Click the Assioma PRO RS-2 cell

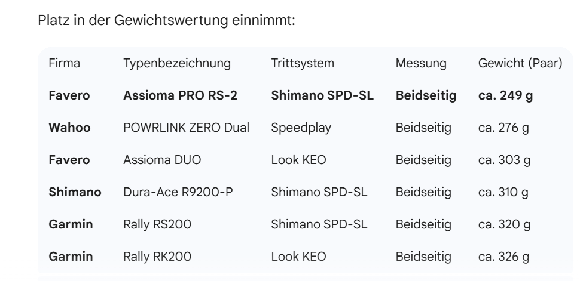point(178,95)
